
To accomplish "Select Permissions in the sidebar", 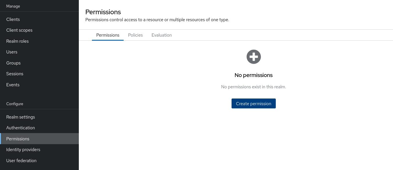I will (18, 139).
